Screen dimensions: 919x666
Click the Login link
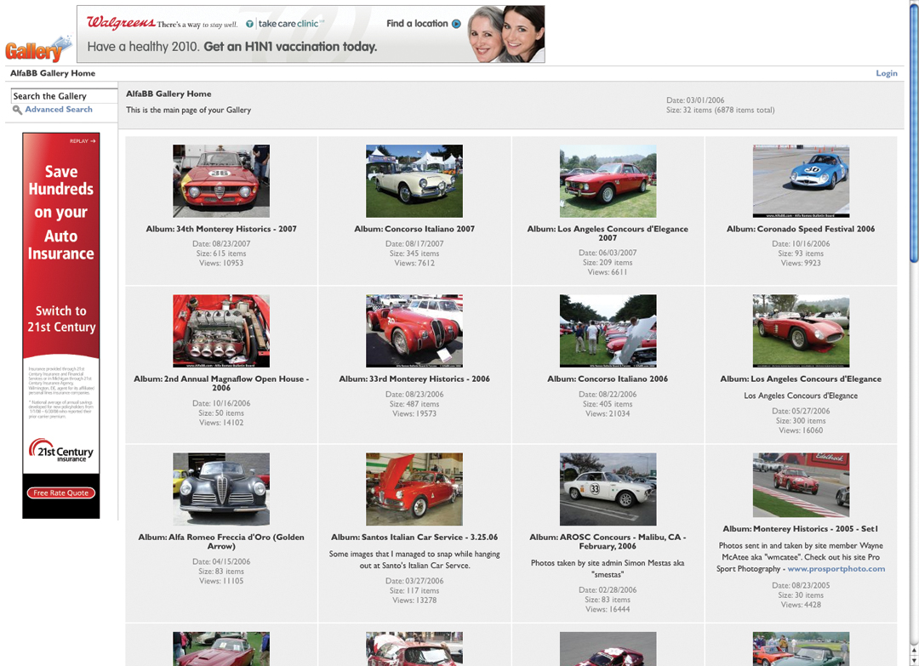[x=886, y=74]
